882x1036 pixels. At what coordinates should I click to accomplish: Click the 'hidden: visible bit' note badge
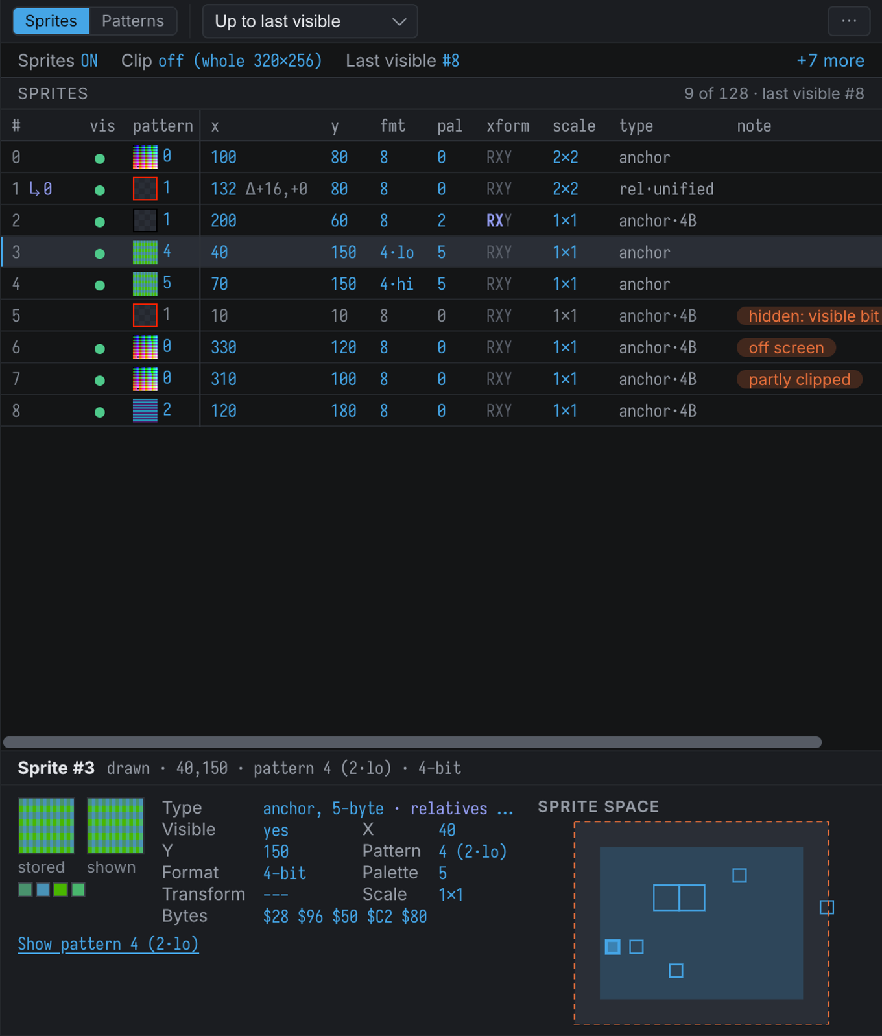click(x=809, y=316)
